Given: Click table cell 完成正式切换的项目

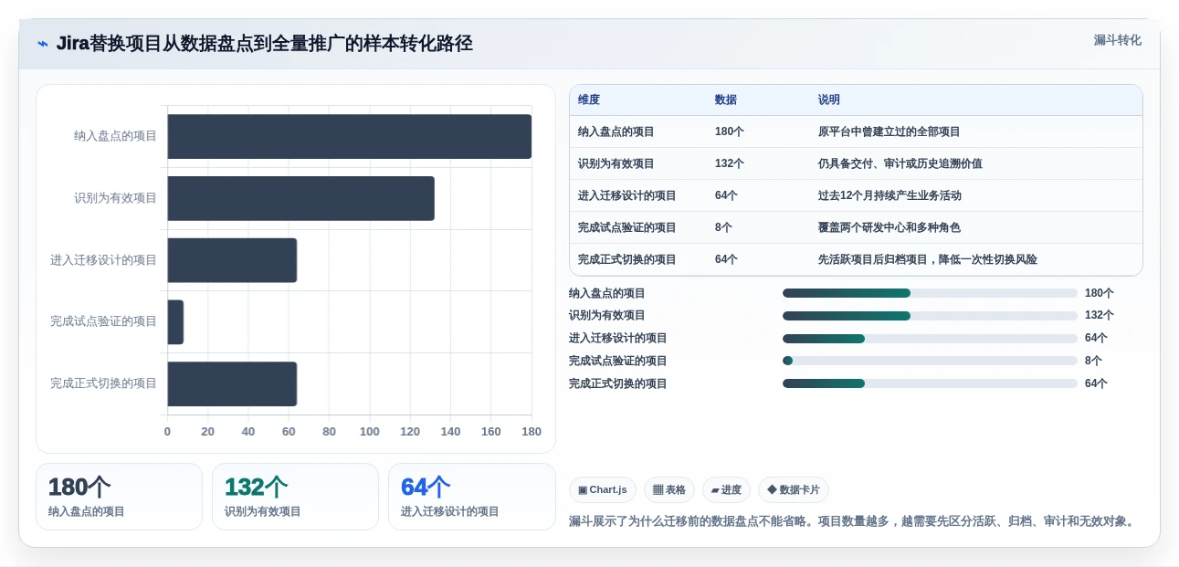Looking at the screenshot, I should click(x=627, y=259).
